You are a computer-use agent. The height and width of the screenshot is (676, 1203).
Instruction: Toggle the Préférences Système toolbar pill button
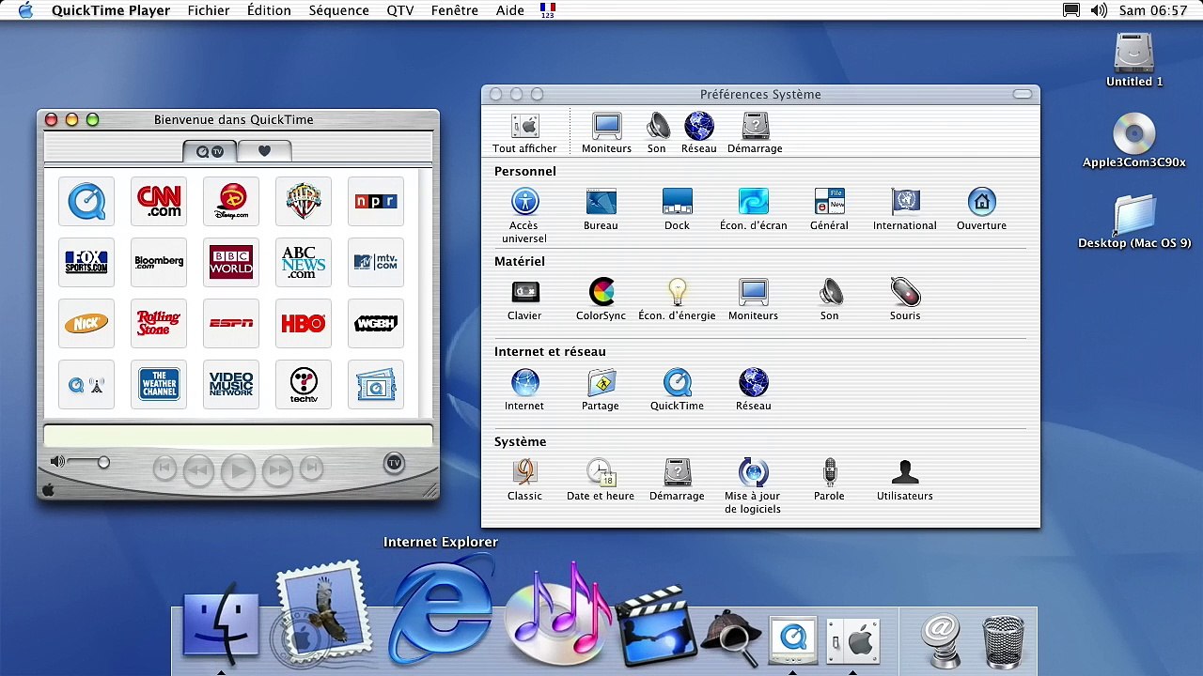click(1023, 94)
